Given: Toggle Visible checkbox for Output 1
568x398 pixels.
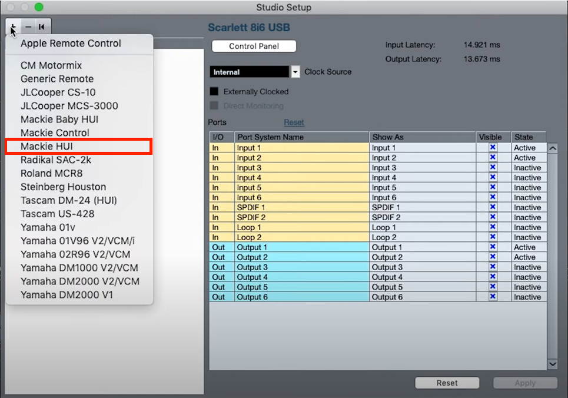Looking at the screenshot, I should tap(493, 247).
